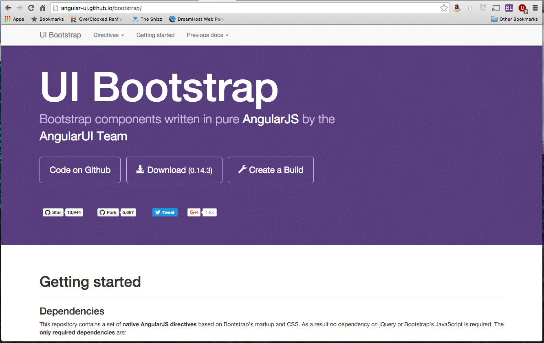Click the AngularJS link in the tagline

point(271,119)
